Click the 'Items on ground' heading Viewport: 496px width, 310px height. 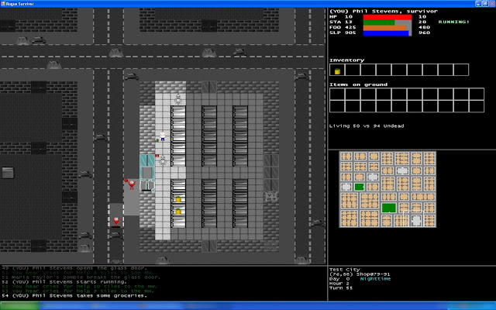pyautogui.click(x=358, y=84)
